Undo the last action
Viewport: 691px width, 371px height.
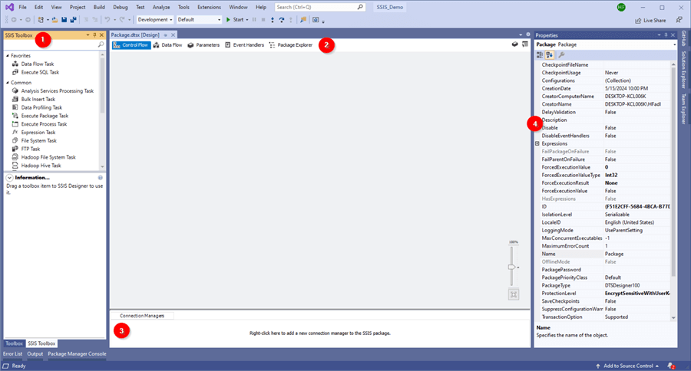tap(107, 20)
